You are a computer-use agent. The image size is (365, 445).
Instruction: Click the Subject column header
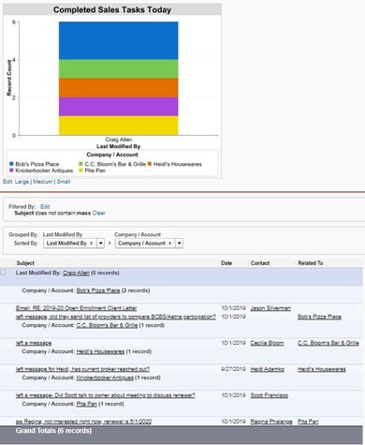(x=25, y=263)
